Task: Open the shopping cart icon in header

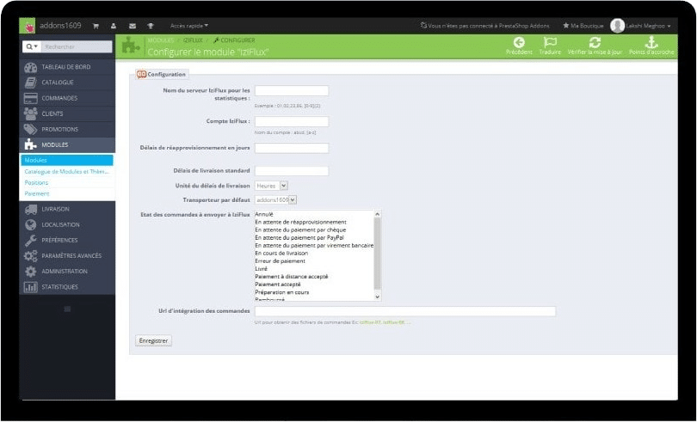Action: click(x=96, y=26)
